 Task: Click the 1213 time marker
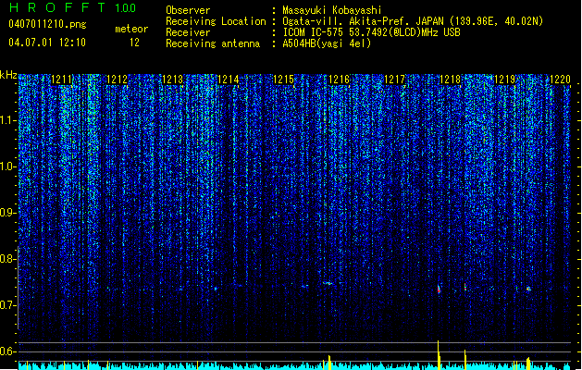(x=173, y=80)
